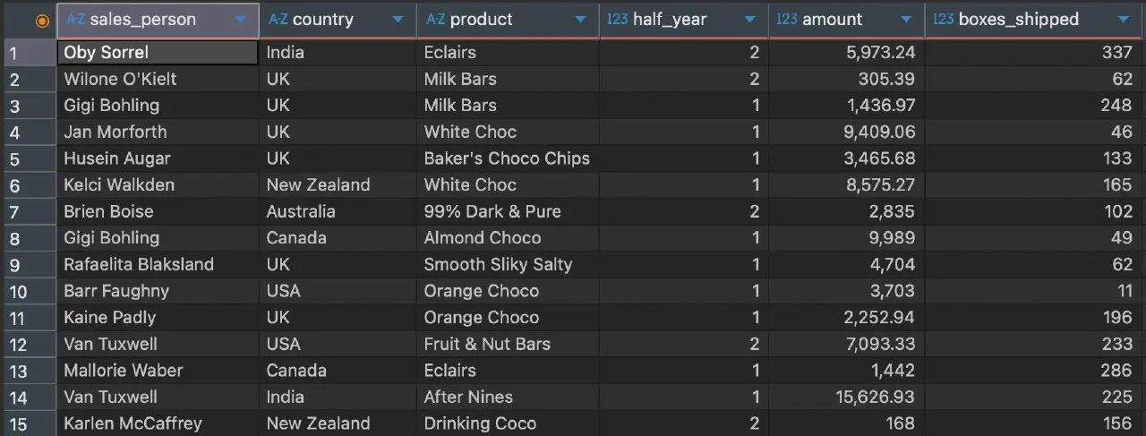Click the 123 type icon on amount
Screen dimensions: 1146x436
pyautogui.click(x=787, y=19)
